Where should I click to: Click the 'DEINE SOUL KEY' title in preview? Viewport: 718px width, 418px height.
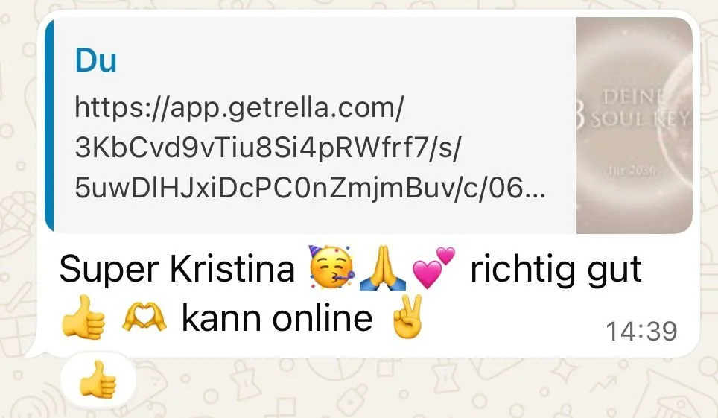click(x=634, y=109)
